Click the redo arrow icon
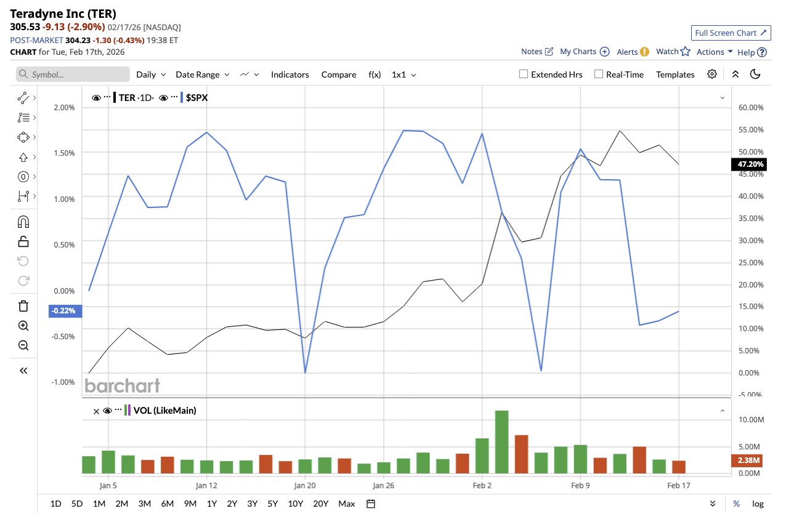Image resolution: width=786 pixels, height=527 pixels. tap(23, 281)
